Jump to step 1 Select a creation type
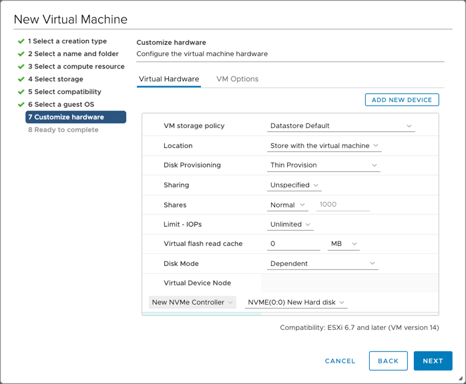466x384 pixels. 67,41
